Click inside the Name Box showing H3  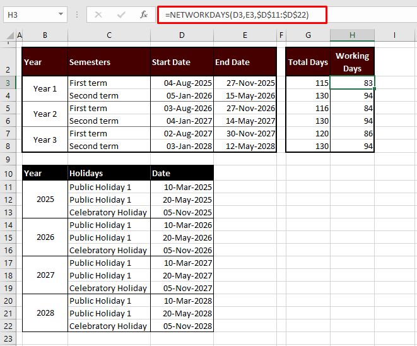click(x=28, y=14)
